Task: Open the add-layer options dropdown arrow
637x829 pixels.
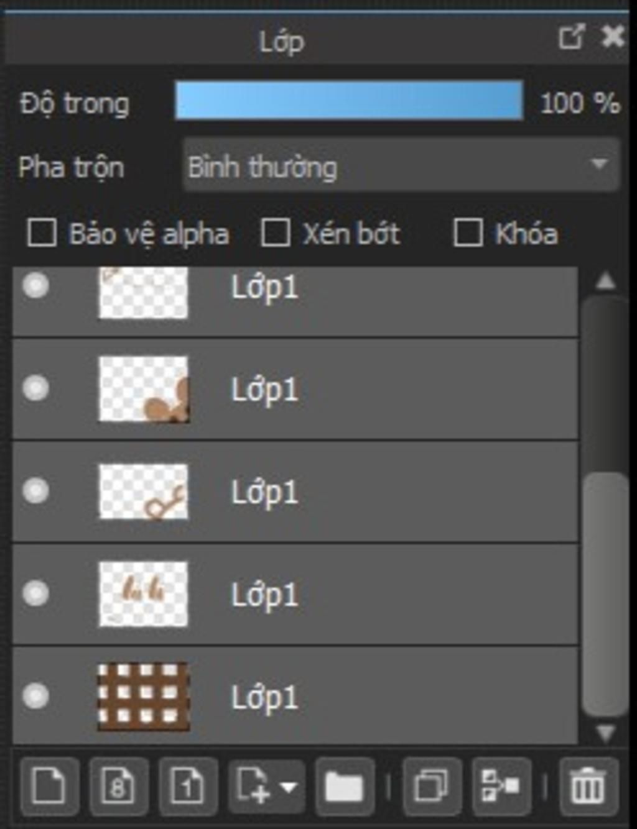Action: click(288, 787)
